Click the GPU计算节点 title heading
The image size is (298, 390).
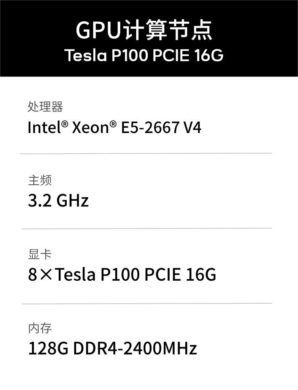(144, 31)
